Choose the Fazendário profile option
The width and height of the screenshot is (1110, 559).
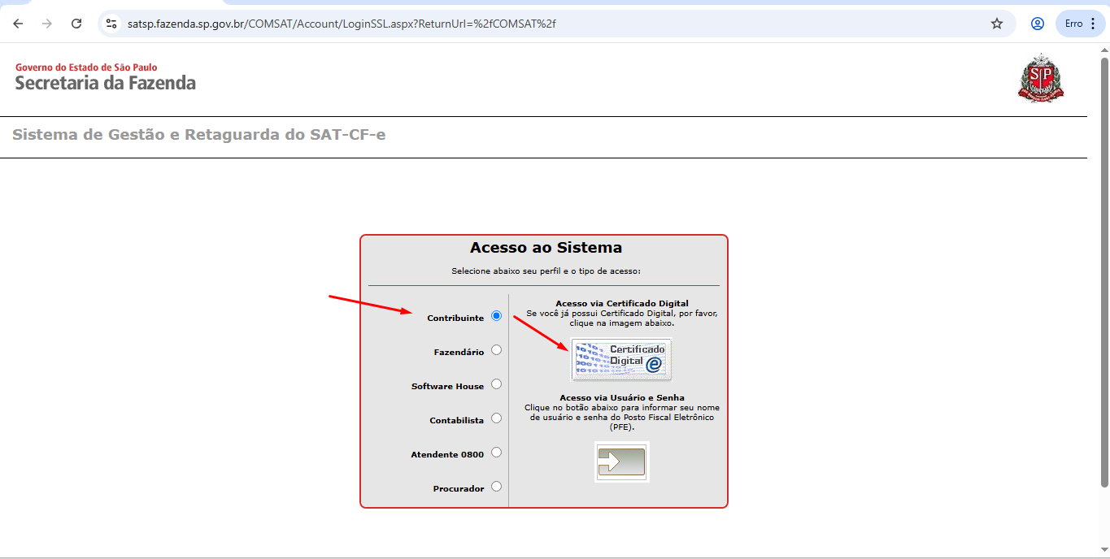click(x=496, y=350)
